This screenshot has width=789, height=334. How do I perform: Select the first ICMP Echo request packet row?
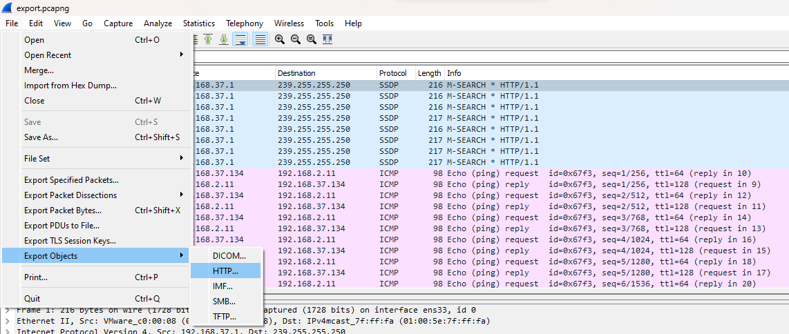point(484,173)
